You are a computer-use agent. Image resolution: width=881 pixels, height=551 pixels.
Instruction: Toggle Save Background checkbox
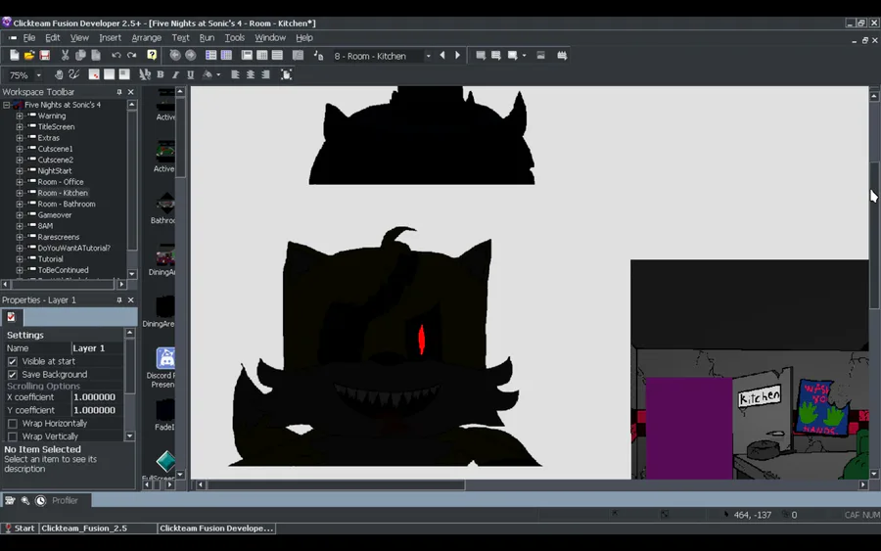coord(13,374)
